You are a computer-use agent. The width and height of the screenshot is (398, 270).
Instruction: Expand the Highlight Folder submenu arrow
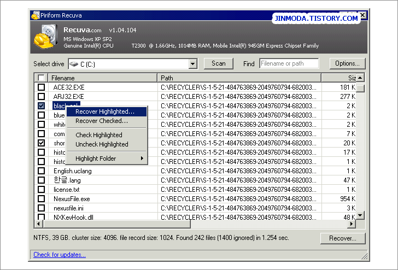point(142,159)
